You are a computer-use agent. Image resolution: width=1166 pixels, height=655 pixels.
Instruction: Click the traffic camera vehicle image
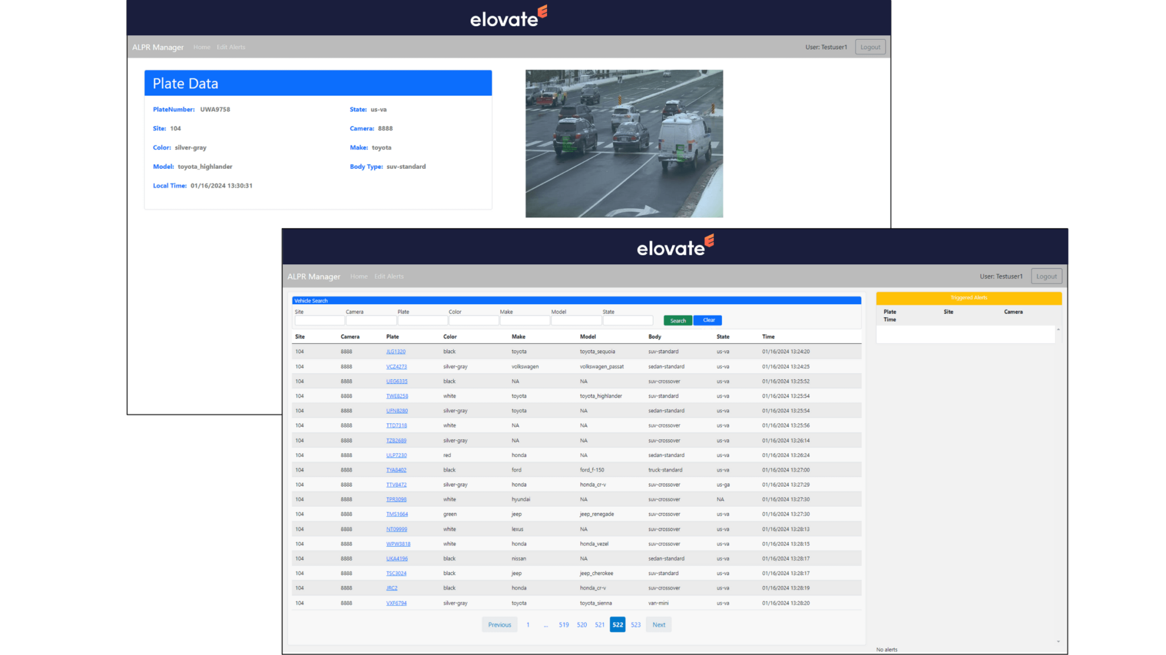pyautogui.click(x=625, y=144)
